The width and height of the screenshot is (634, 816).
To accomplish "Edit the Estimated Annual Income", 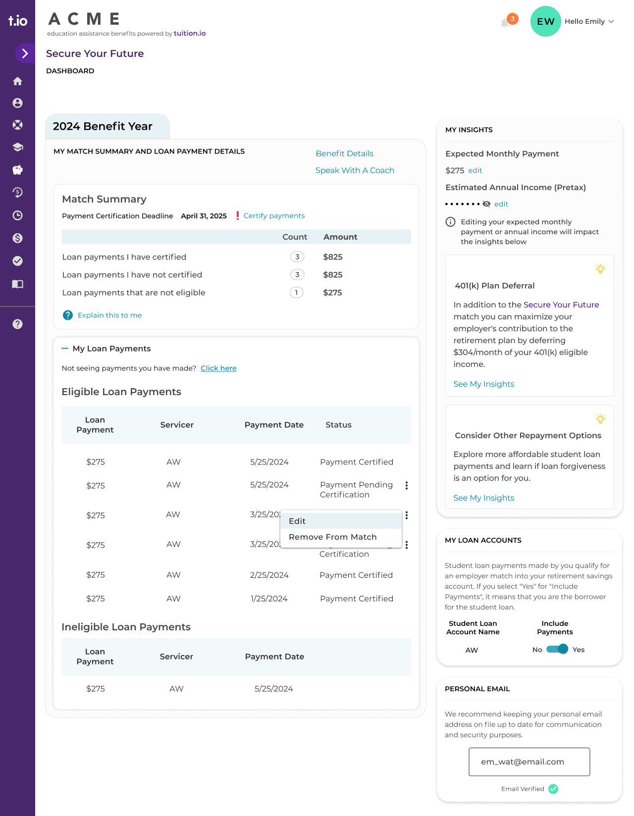I will [x=501, y=204].
